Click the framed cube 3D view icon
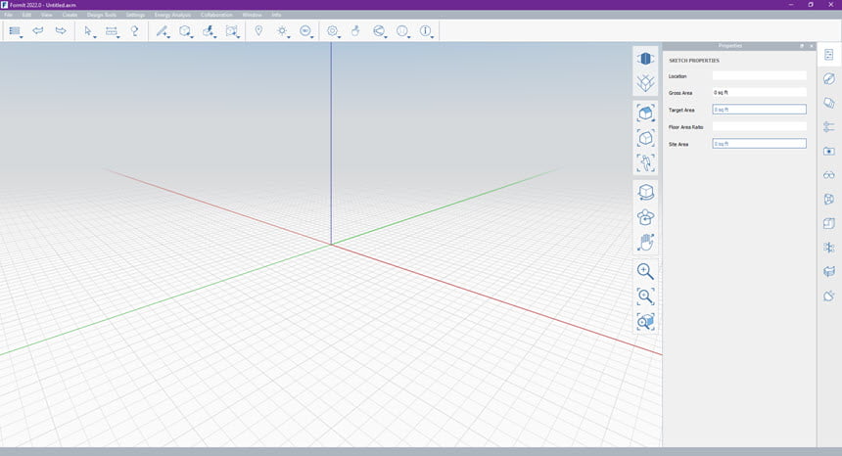Viewport: 842px width, 456px height. (645, 138)
